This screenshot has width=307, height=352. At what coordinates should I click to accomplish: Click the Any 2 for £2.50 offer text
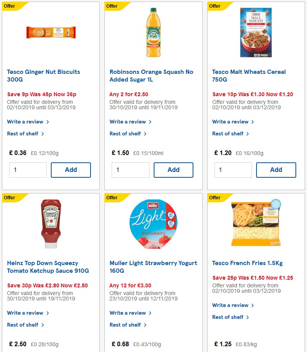pos(129,94)
